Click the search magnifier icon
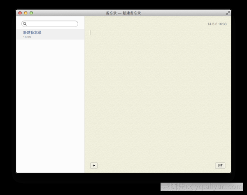The width and height of the screenshot is (247, 195). (25, 24)
